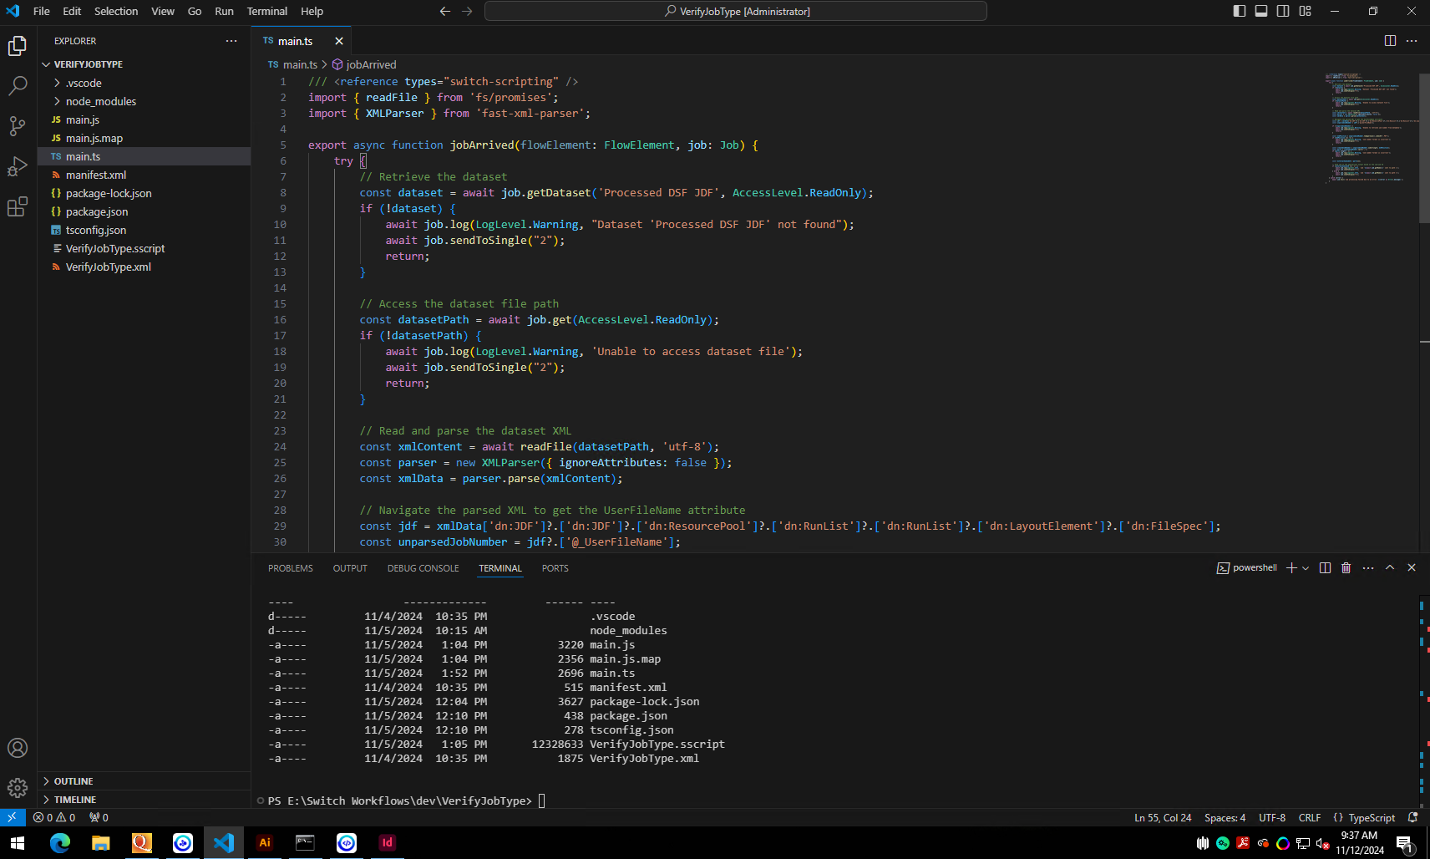Open terminal launch profile dropdown arrow
The width and height of the screenshot is (1430, 859).
point(1306,568)
